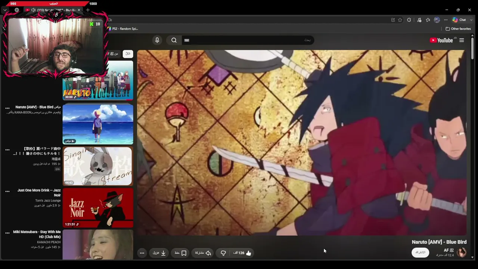Screen dimensions: 478x269
Task: Open options menu for Blue Bird mix
Action: [x=7, y=108]
